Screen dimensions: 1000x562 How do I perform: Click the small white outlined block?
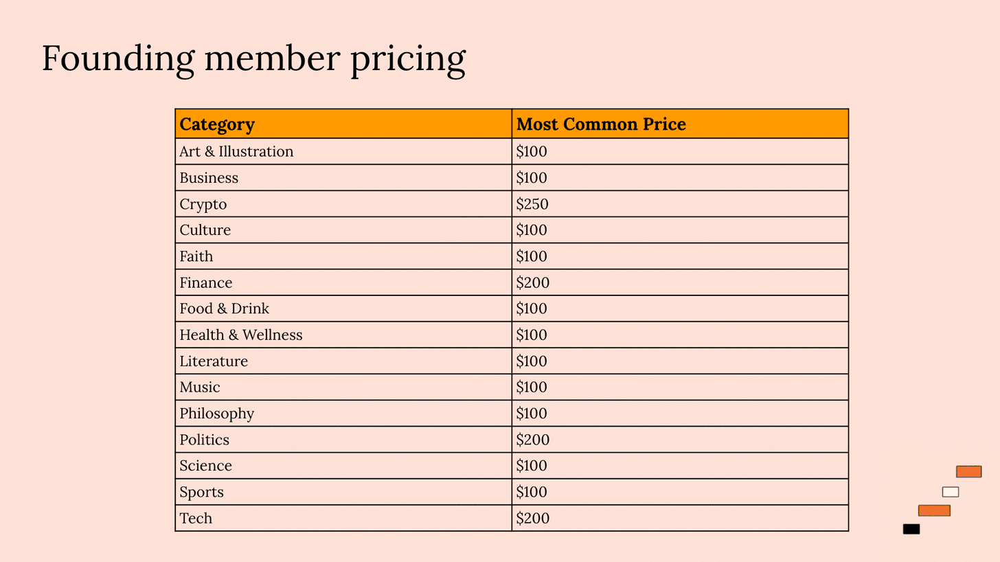[x=950, y=492]
